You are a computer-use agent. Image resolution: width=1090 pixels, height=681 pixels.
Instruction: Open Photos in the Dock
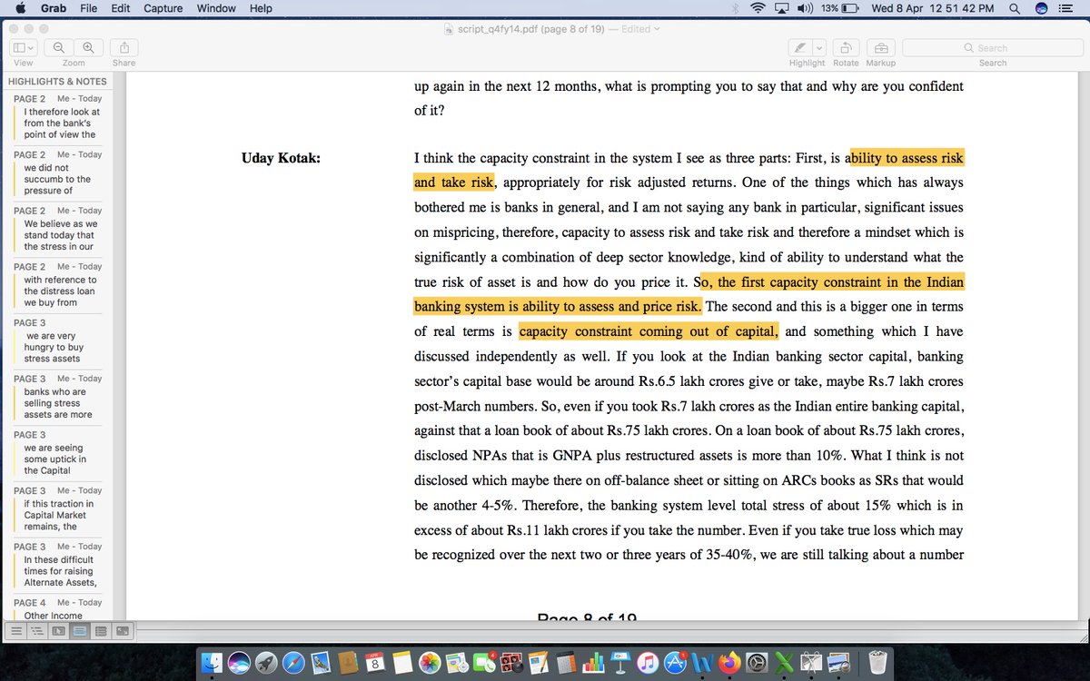[430, 662]
